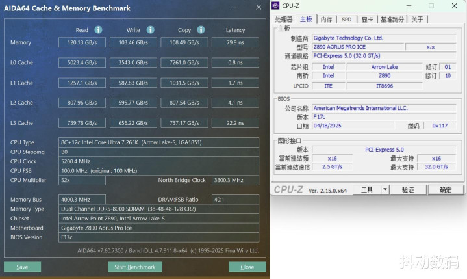467x279 pixels.
Task: Click the Close button in AIDA64
Action: click(247, 267)
